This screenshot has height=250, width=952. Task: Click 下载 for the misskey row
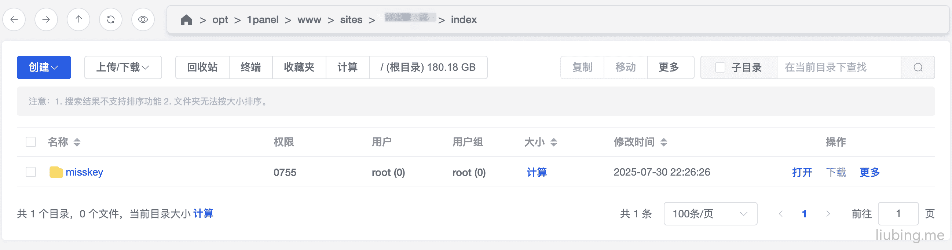836,172
